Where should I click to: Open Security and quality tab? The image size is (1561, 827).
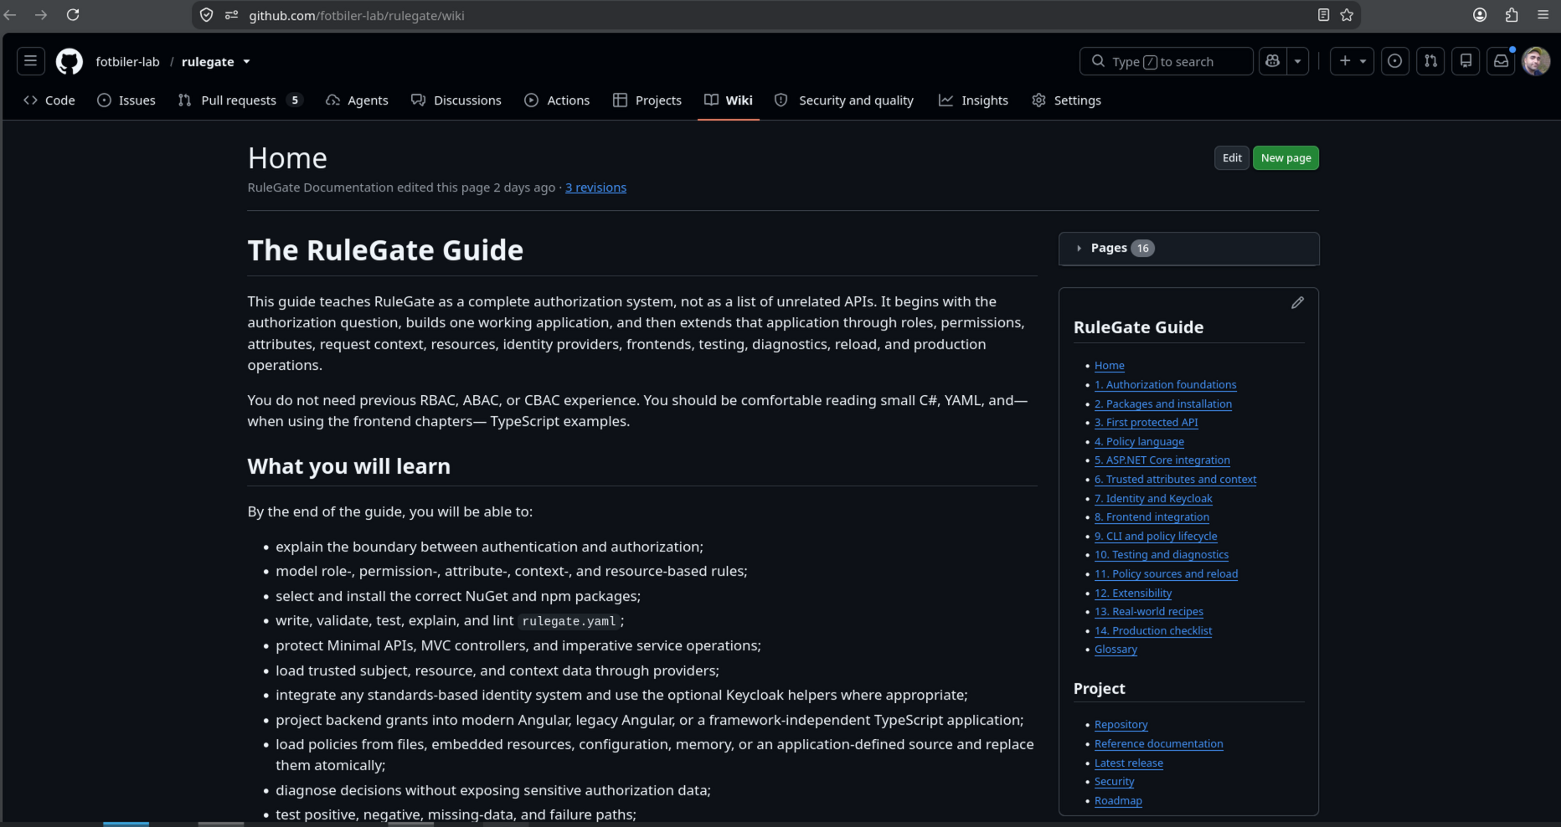(844, 100)
